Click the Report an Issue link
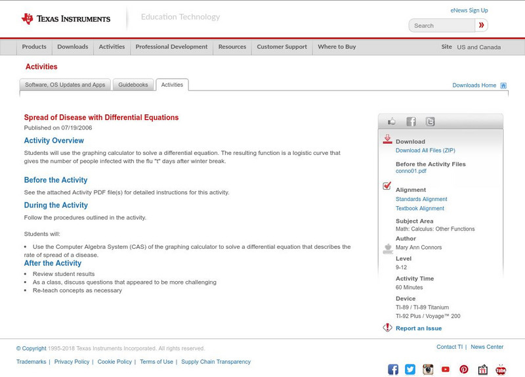This screenshot has height=377, width=525. (419, 328)
